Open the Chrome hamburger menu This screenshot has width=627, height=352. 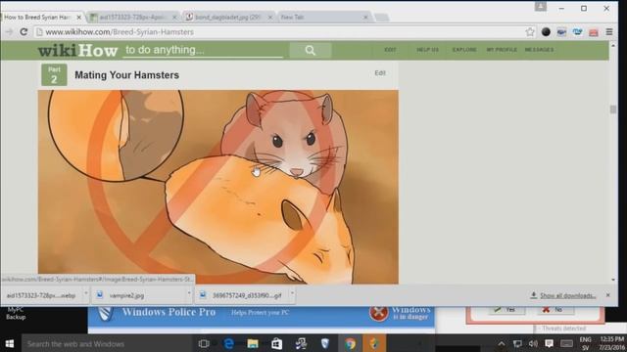click(x=609, y=32)
